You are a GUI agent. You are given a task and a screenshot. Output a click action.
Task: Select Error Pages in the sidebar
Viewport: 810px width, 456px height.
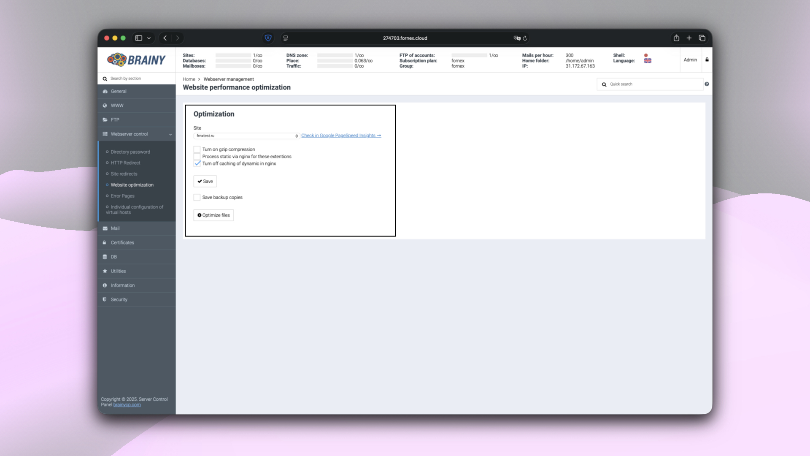122,195
